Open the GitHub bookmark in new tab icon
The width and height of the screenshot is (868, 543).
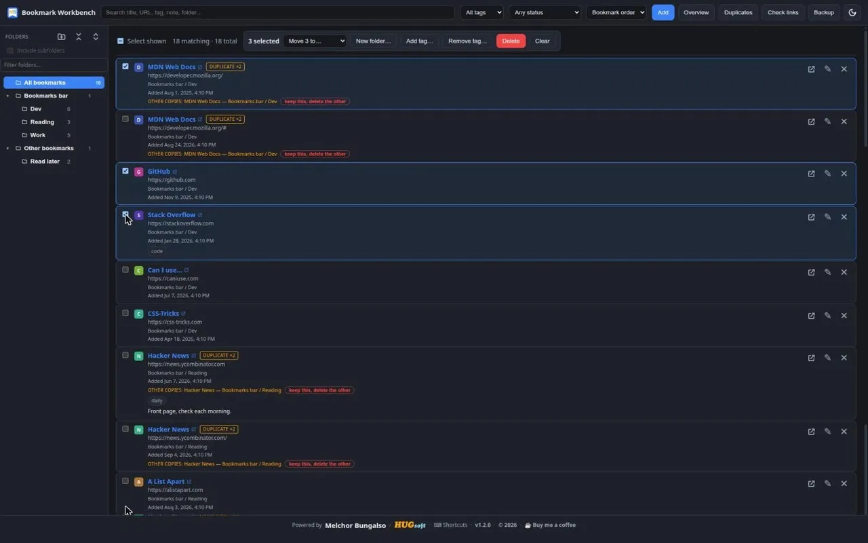(x=811, y=174)
